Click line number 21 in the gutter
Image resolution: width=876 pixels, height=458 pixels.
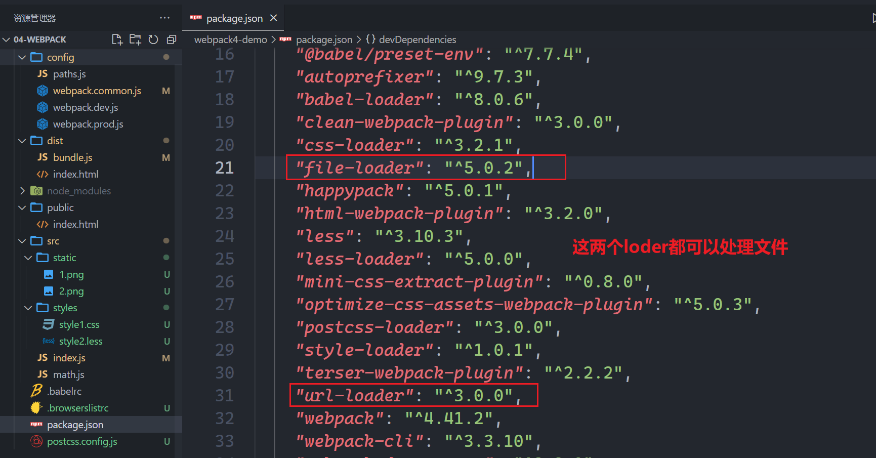pos(224,168)
